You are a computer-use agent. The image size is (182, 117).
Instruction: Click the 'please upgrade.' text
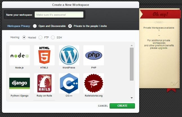[x=159, y=48]
